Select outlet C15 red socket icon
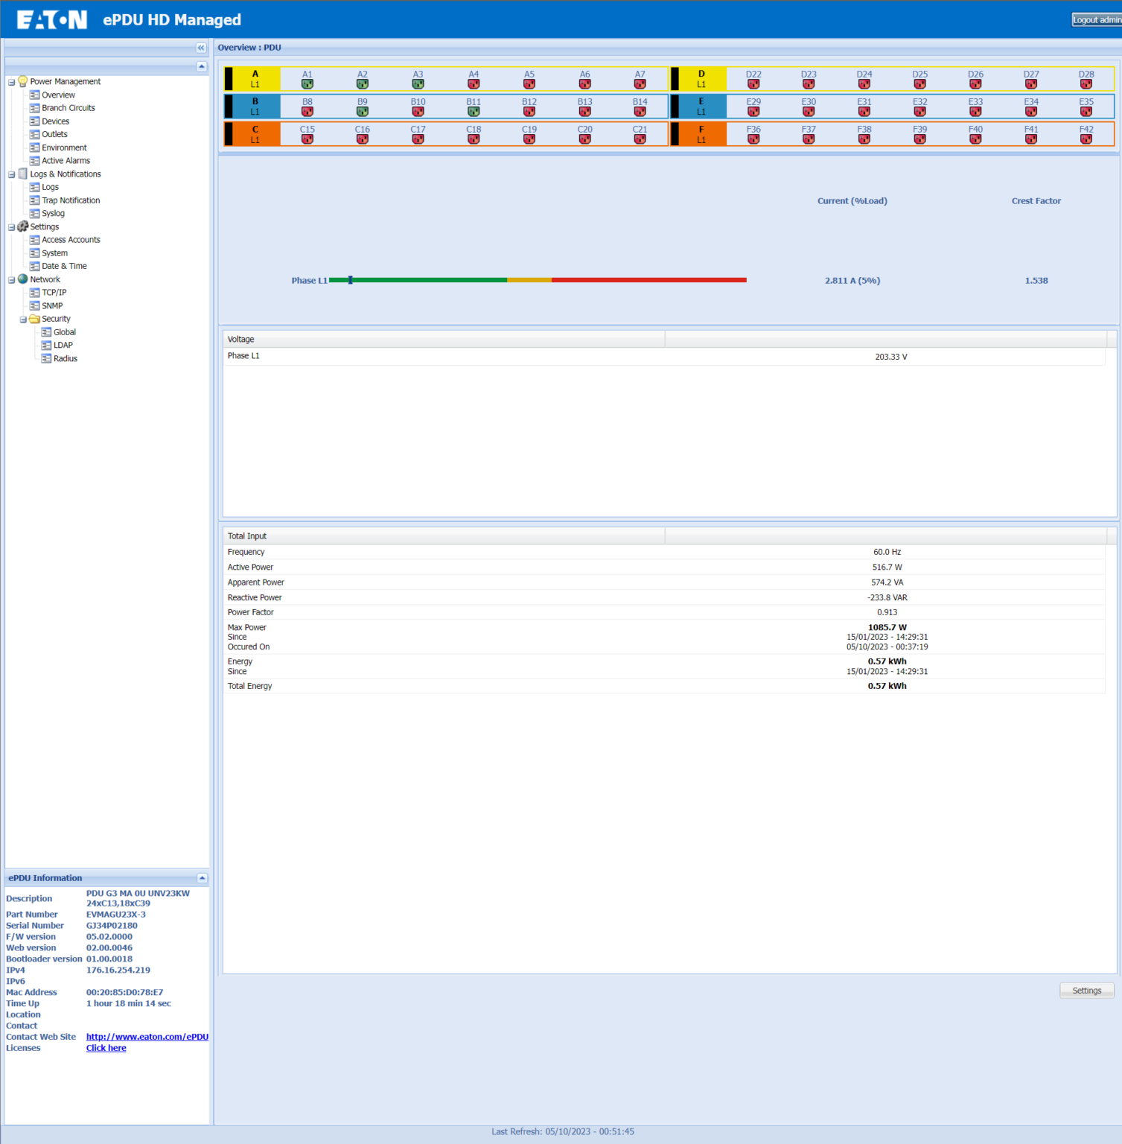 307,139
